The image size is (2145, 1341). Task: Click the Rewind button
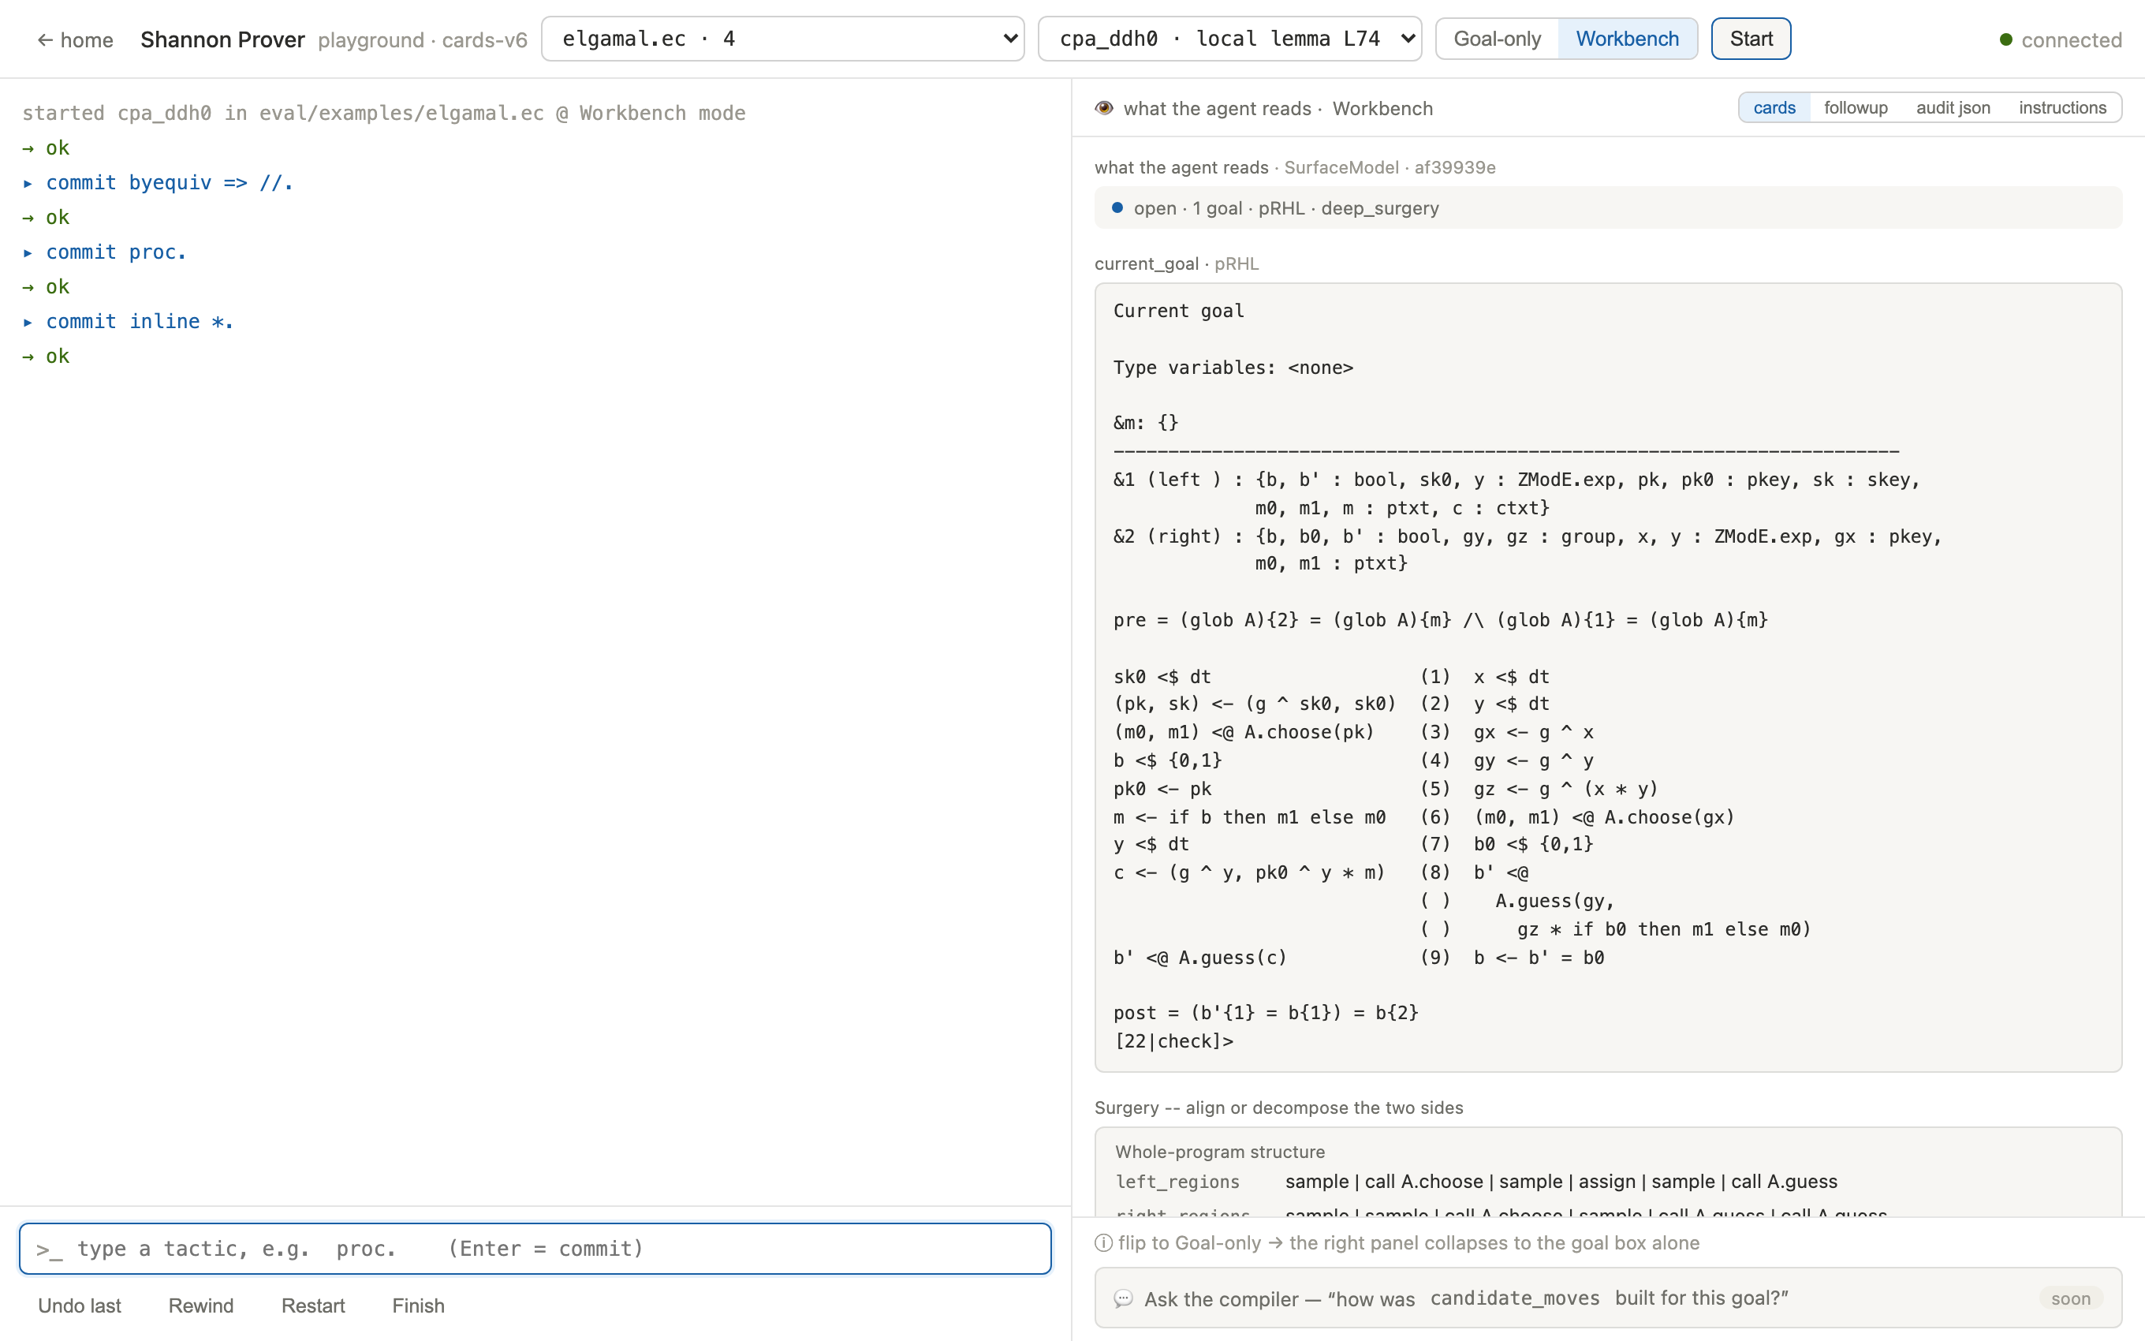pos(201,1306)
